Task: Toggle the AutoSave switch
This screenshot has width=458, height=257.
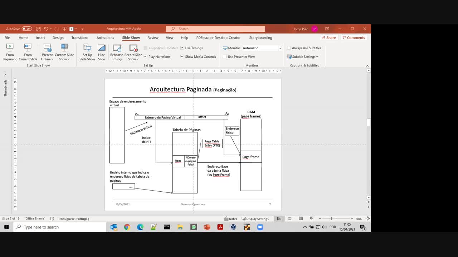Action: pos(27,29)
